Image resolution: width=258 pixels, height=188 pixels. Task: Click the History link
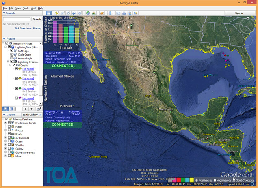(x=37, y=28)
